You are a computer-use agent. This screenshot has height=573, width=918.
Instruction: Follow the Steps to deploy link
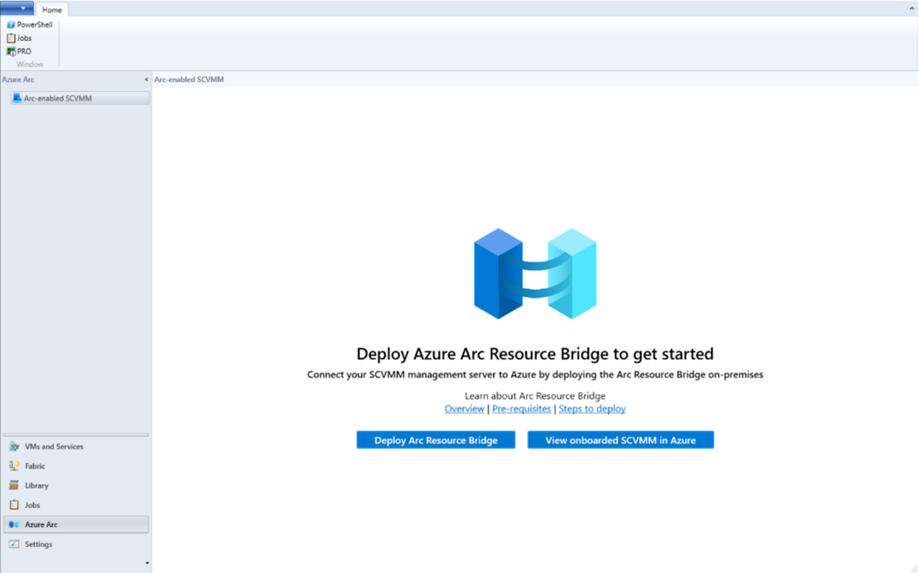[x=592, y=409]
